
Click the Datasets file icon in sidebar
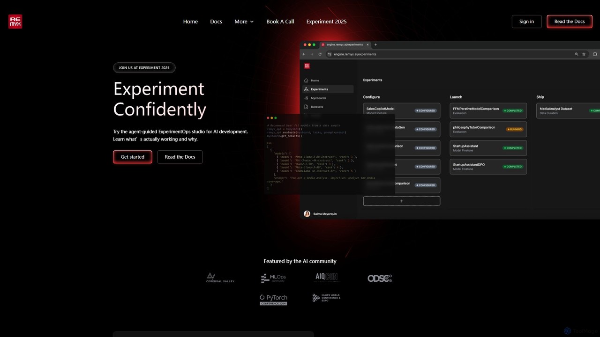307,107
